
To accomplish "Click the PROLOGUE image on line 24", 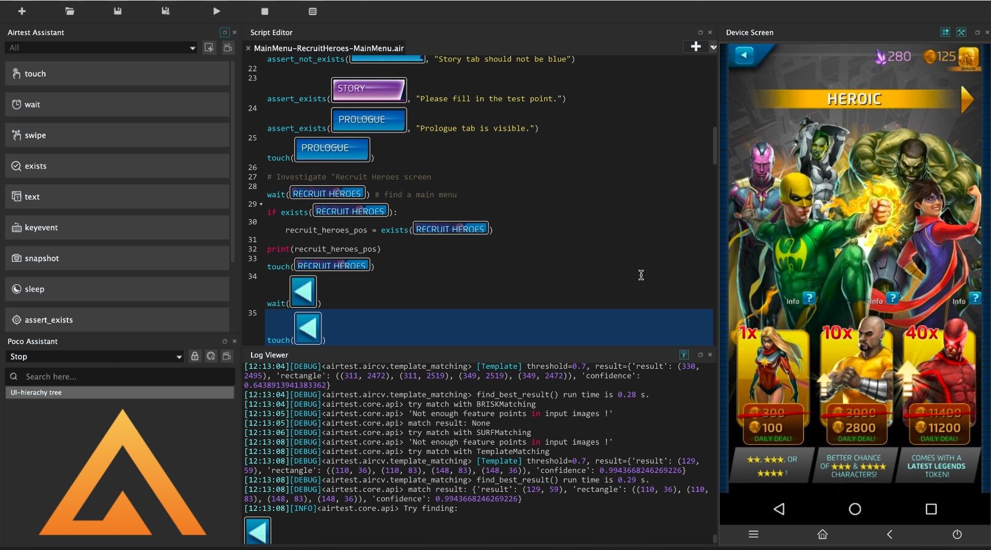I will 369,120.
